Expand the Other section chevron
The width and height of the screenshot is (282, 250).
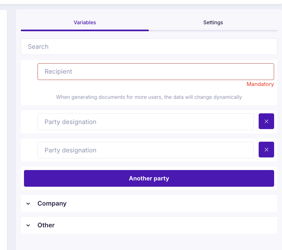click(x=28, y=225)
